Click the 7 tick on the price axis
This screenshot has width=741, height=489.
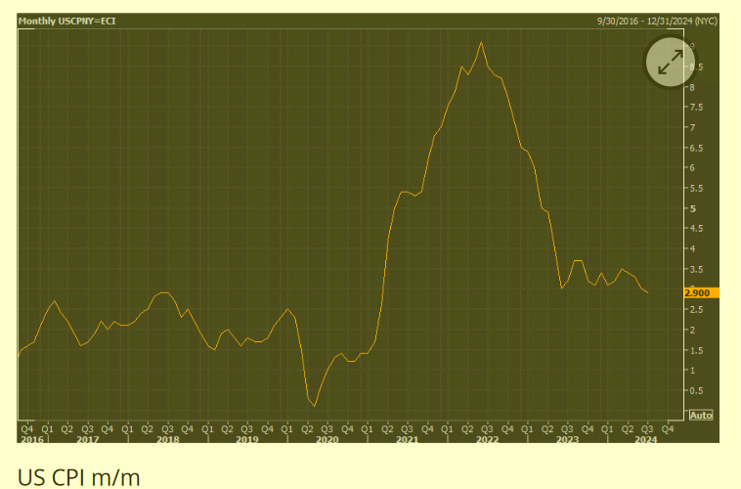pos(694,127)
